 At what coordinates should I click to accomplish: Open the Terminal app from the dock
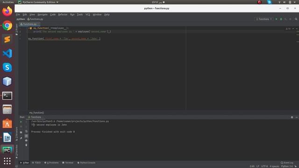[x=7, y=96]
